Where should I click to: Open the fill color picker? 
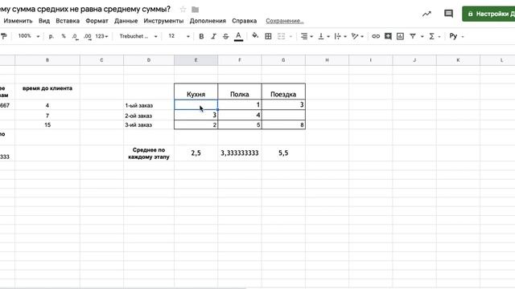(x=255, y=36)
